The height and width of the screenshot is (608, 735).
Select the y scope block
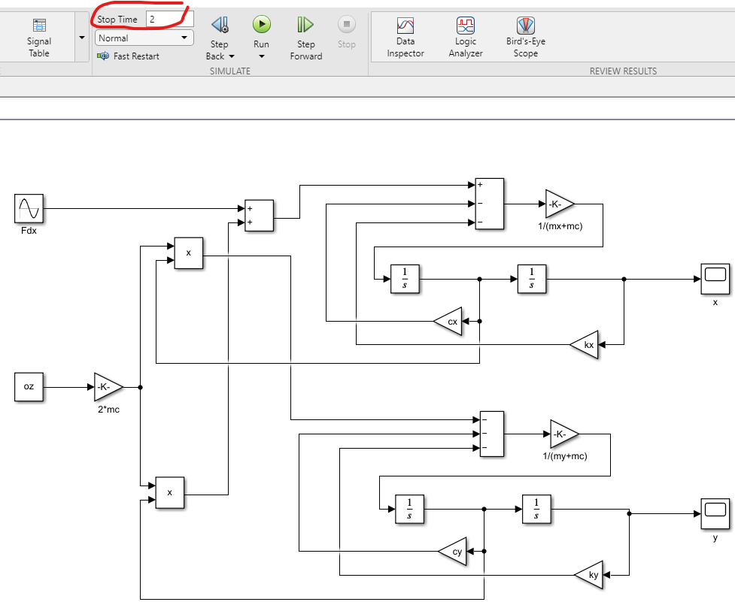[715, 514]
